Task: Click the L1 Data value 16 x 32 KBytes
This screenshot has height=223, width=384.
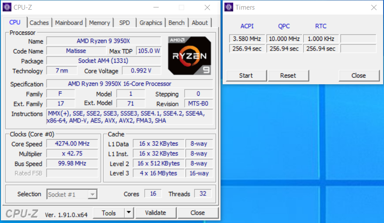Action: click(x=159, y=144)
